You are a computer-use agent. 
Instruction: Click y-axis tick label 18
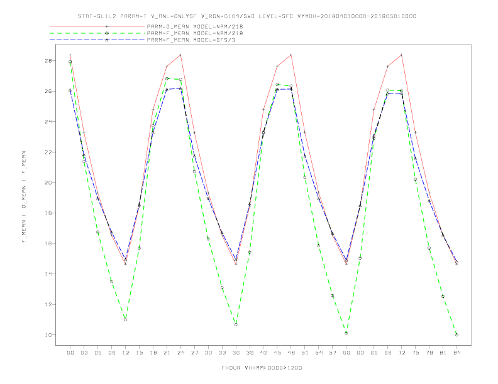pyautogui.click(x=48, y=213)
